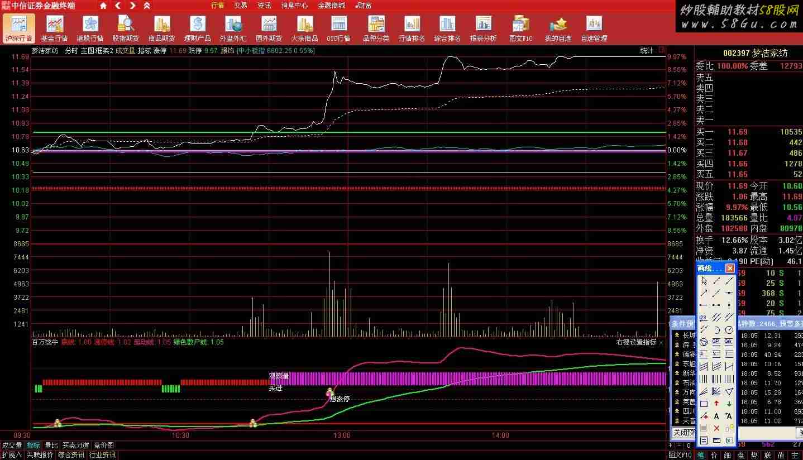Screen dimensions: 803x460
Task: Open the 交易 menu
Action: (241, 6)
